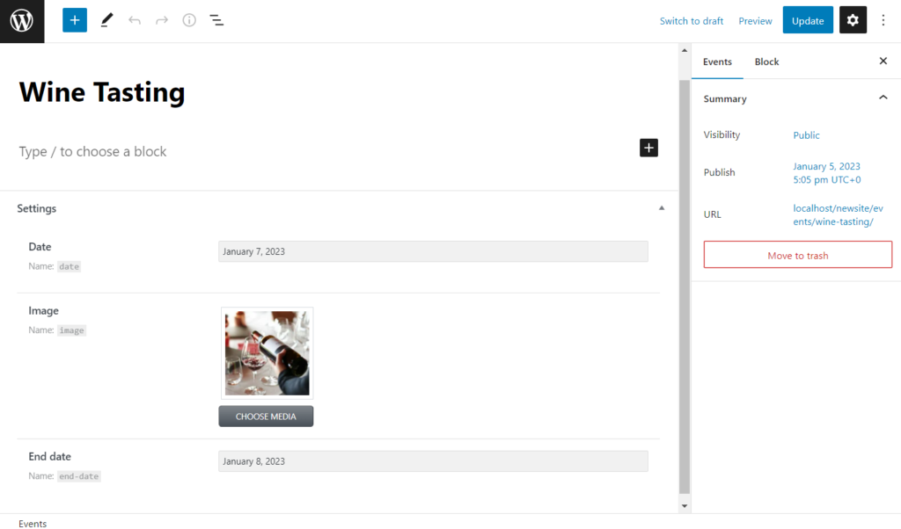Edit the publish date January 5, 2023

(827, 173)
